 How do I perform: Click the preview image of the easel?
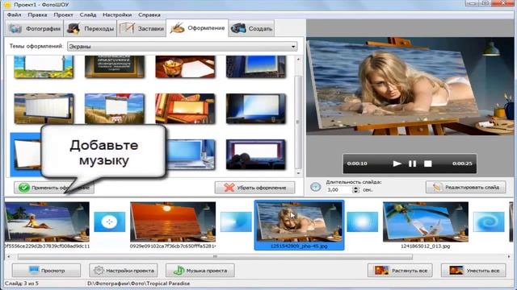click(410, 86)
